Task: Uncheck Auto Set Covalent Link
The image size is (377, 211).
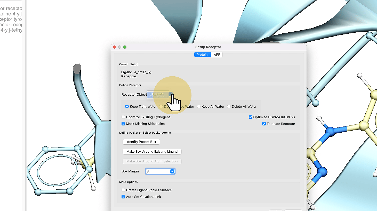Action: pos(123,197)
